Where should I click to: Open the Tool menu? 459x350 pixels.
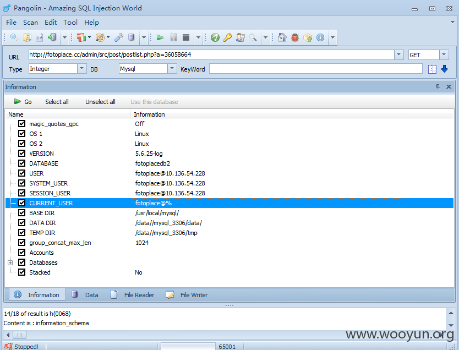click(70, 23)
